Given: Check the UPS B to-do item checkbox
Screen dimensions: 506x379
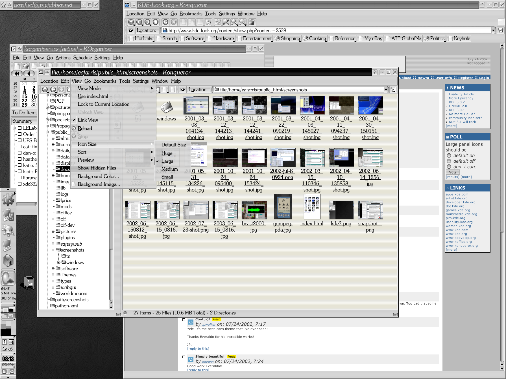Looking at the screenshot, I should 19,140.
